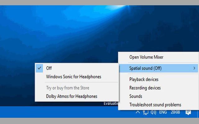Open Playback devices
199x124 pixels.
click(x=144, y=80)
